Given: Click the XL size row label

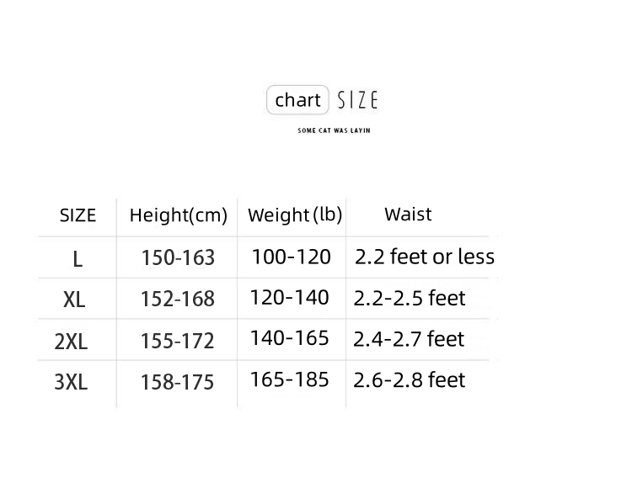Looking at the screenshot, I should [x=74, y=300].
